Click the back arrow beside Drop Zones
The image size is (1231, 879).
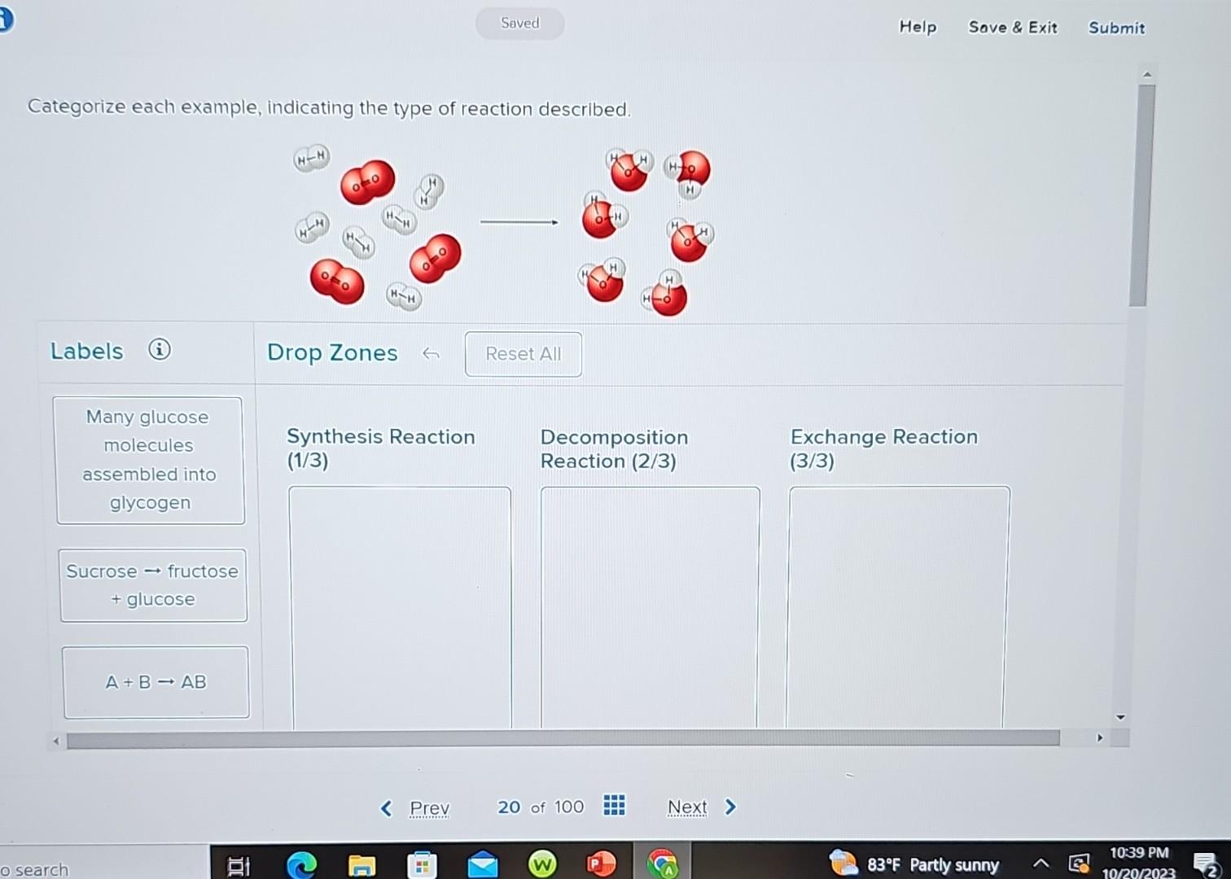point(432,354)
